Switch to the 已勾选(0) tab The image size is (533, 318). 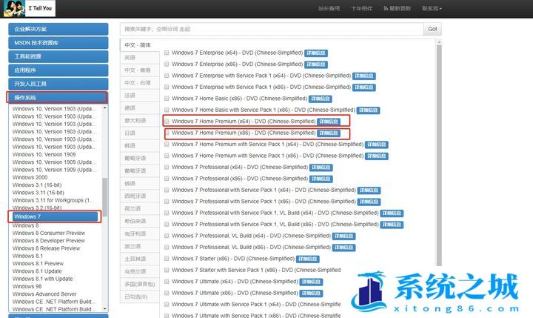click(x=140, y=297)
